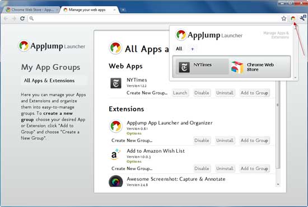This screenshot has width=308, height=207.
Task: Click Create New Group under AppJump extension
Action: pos(132,140)
